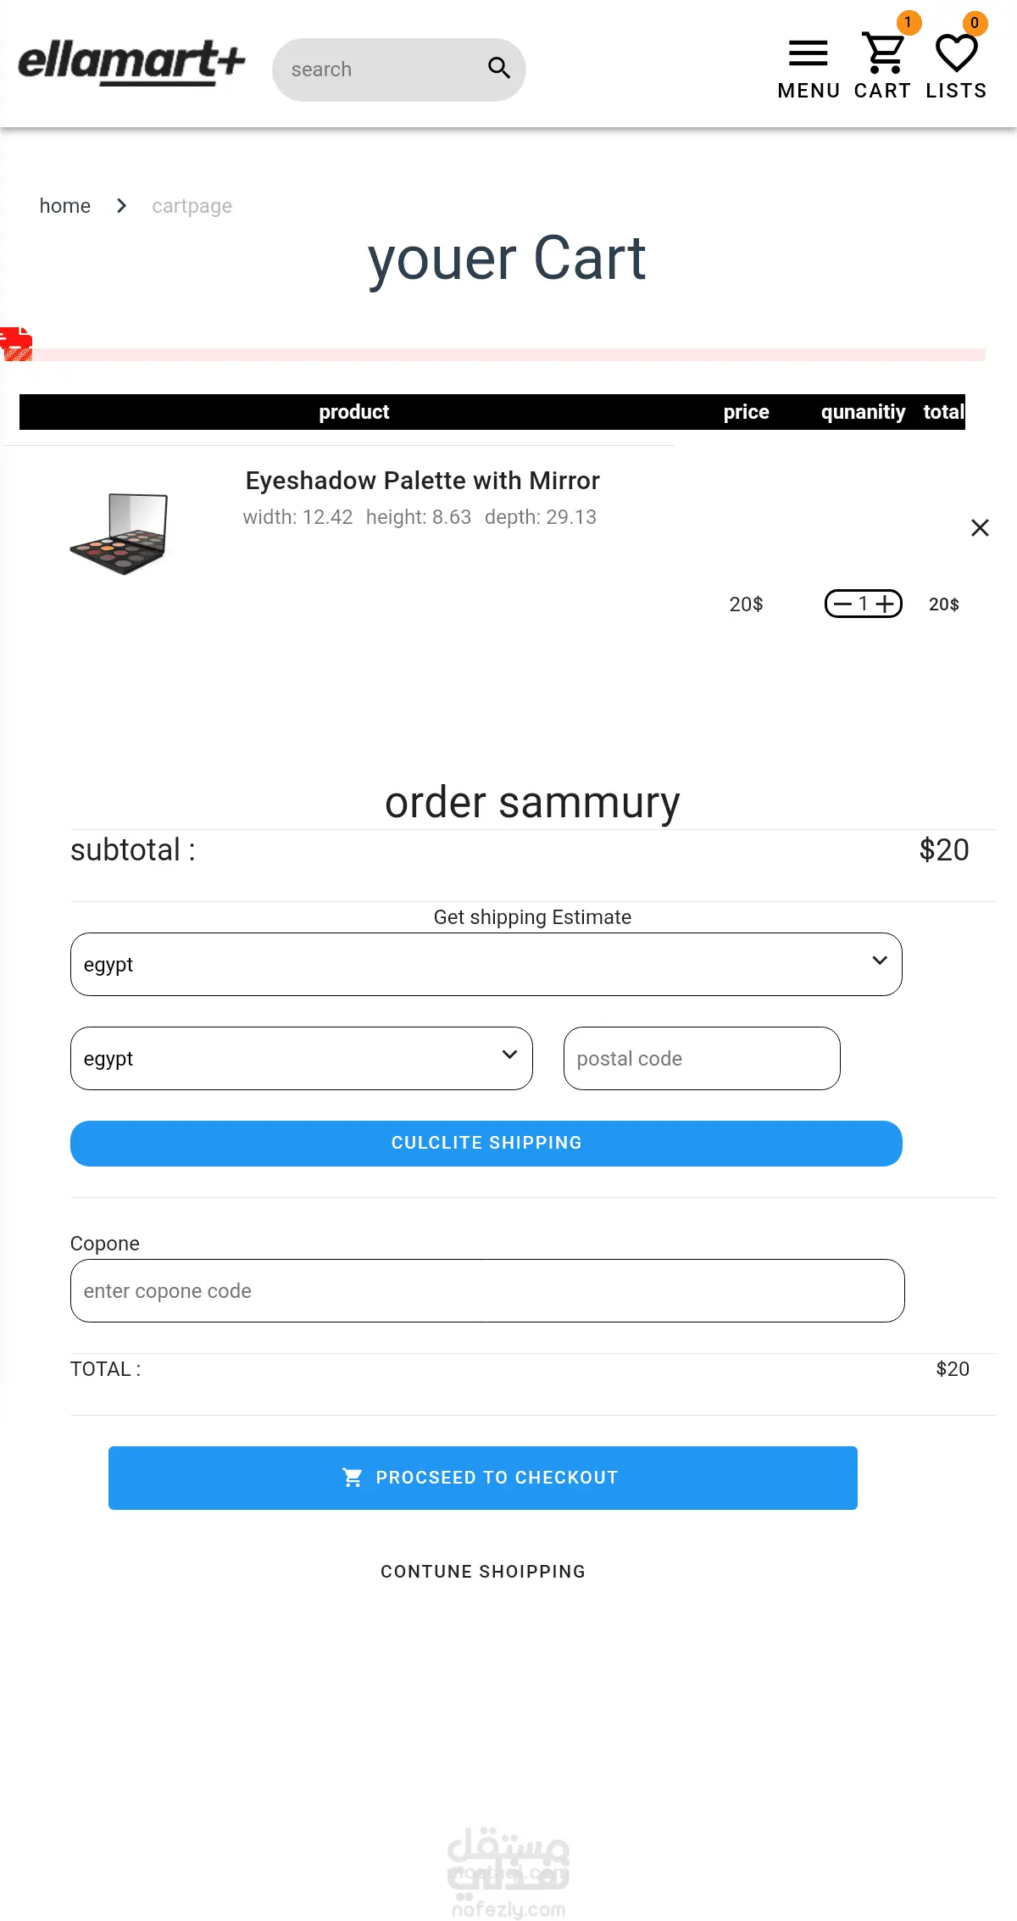Click the cartpage breadcrumb
This screenshot has height=1921, width=1017.
(192, 206)
